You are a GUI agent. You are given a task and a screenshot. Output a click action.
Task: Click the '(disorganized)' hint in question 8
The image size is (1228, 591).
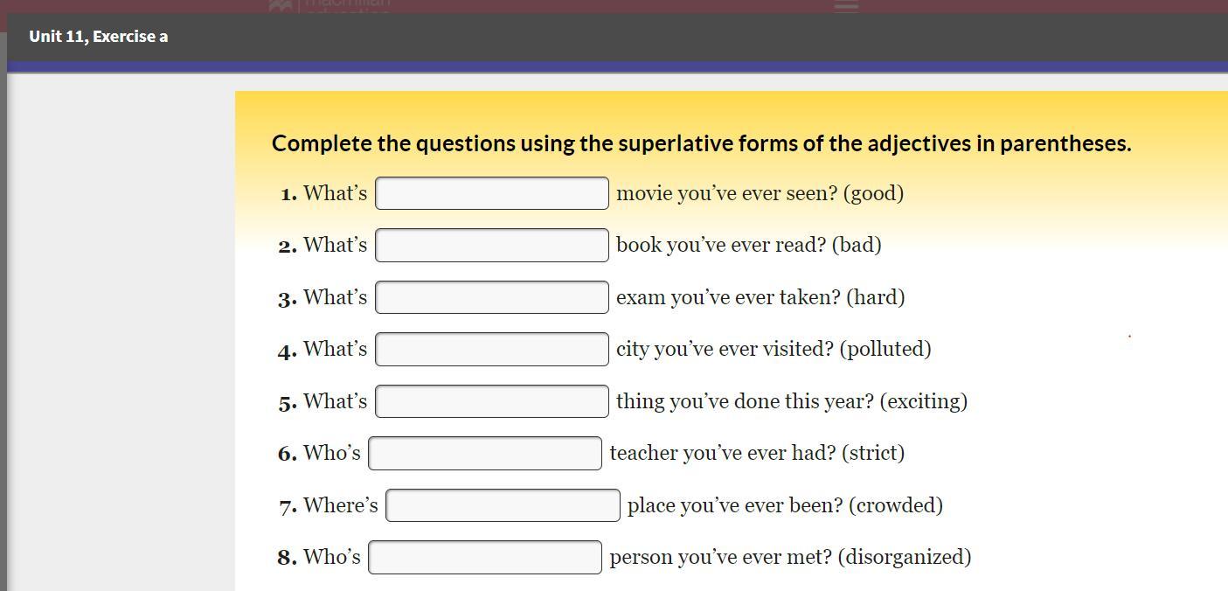[x=904, y=557]
